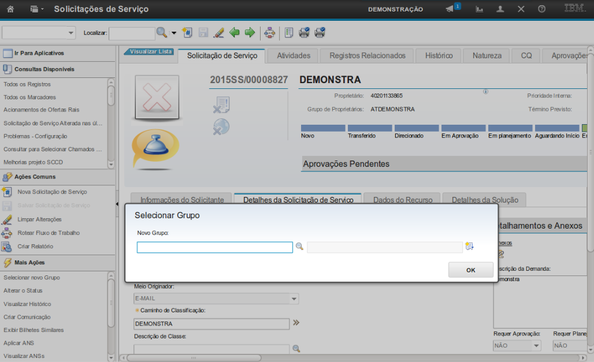This screenshot has height=362, width=594.
Task: Click the Clear Changes eraser toolbar icon
Action: (218, 33)
